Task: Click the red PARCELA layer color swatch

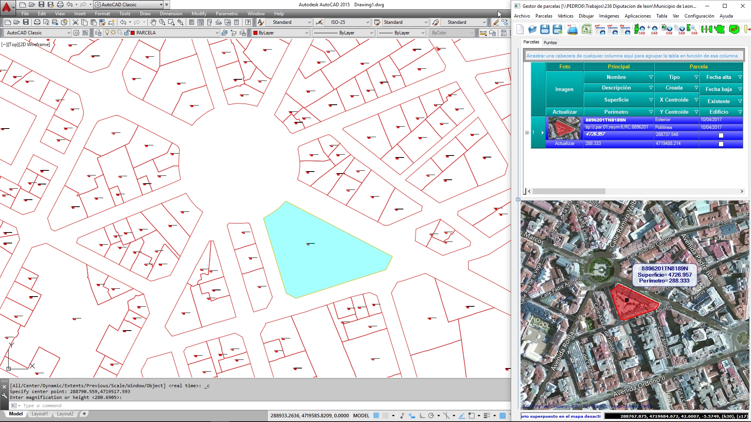Action: coord(133,33)
